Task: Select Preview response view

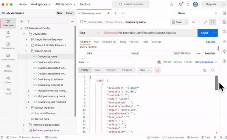Action: click(x=111, y=70)
